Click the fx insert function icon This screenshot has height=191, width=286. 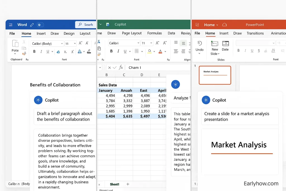[x=121, y=68]
